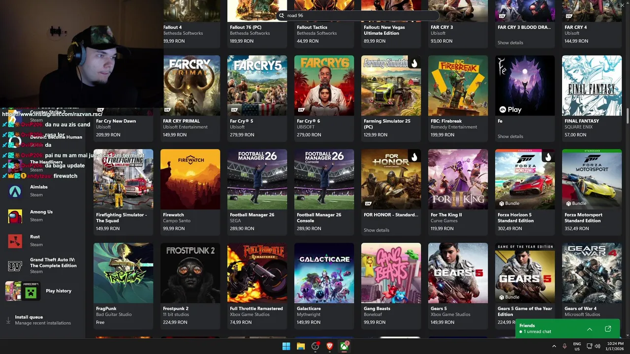Screen dimensions: 630x354
Task: Click the search field containing road 96
Action: (x=358, y=16)
